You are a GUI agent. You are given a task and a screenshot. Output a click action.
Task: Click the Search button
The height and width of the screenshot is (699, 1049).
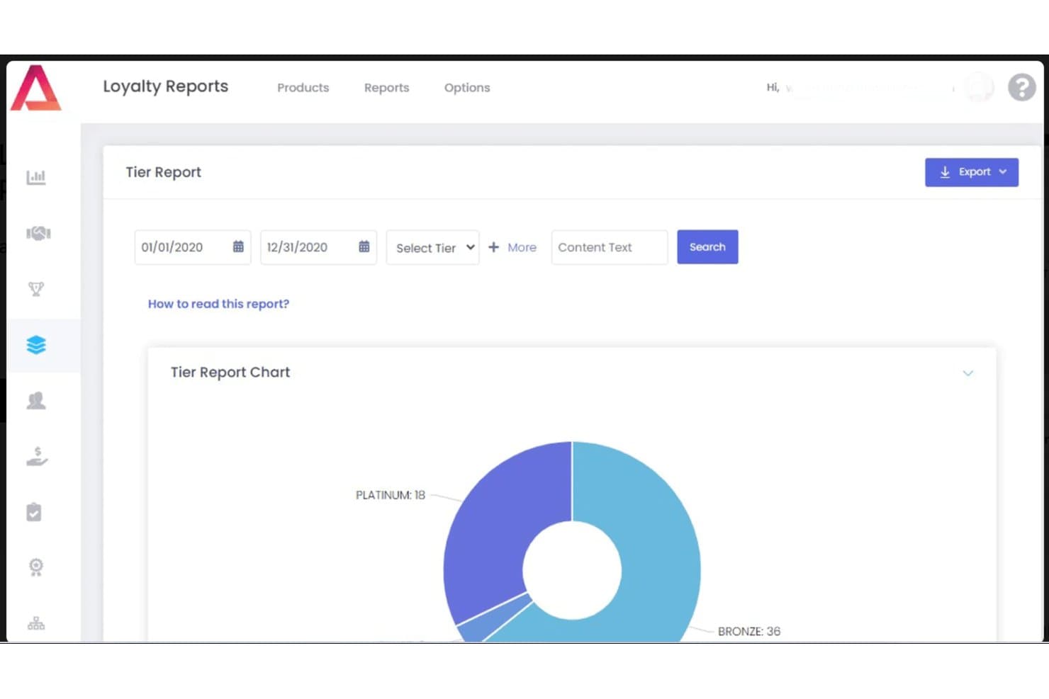[x=707, y=247]
